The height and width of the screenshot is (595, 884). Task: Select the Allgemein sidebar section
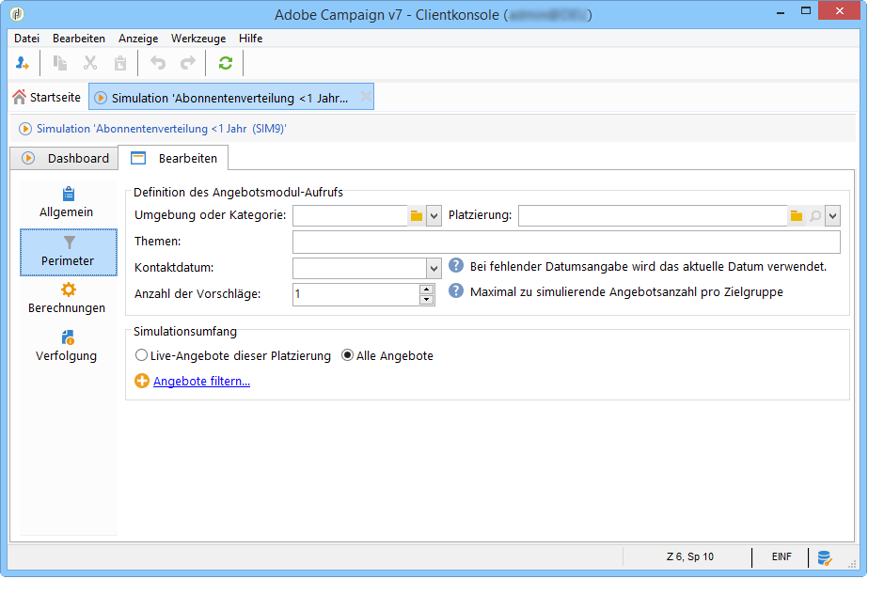tap(67, 203)
